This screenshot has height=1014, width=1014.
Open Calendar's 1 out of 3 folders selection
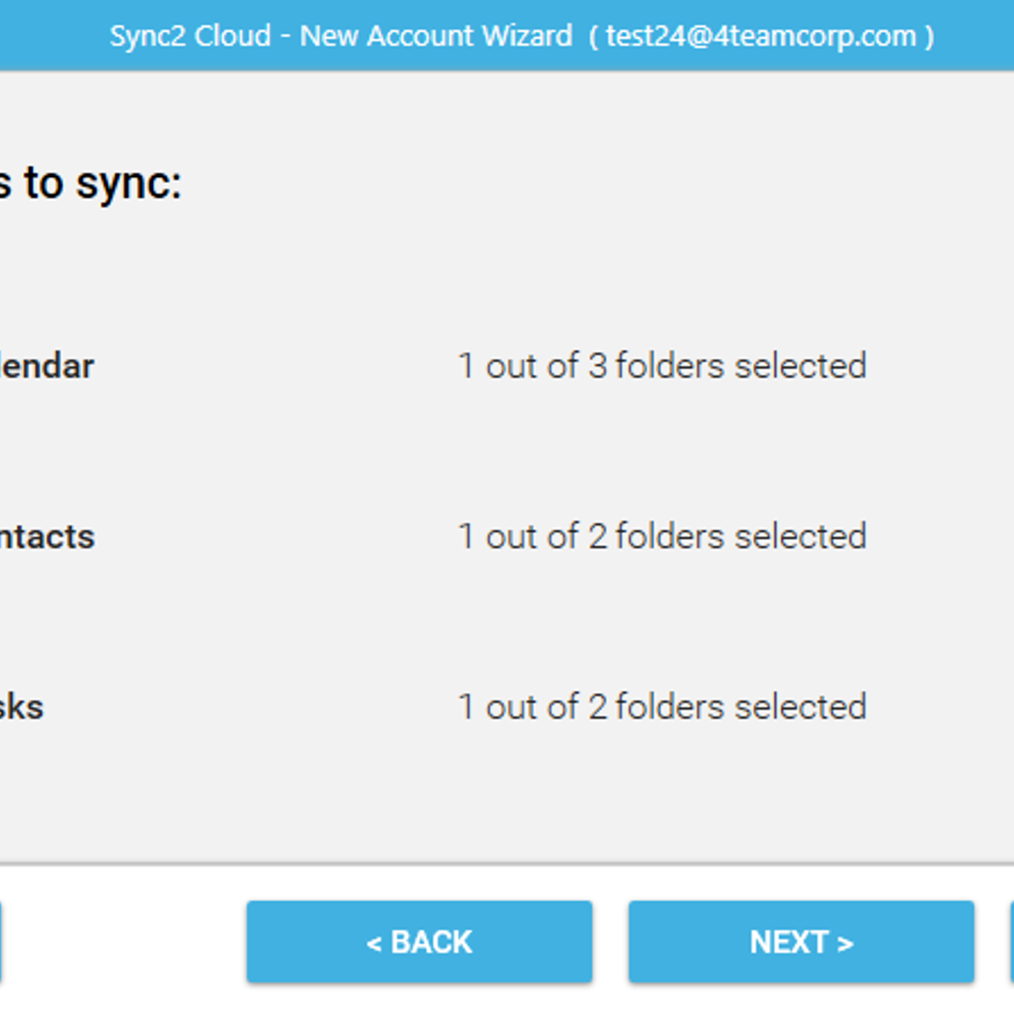click(662, 366)
